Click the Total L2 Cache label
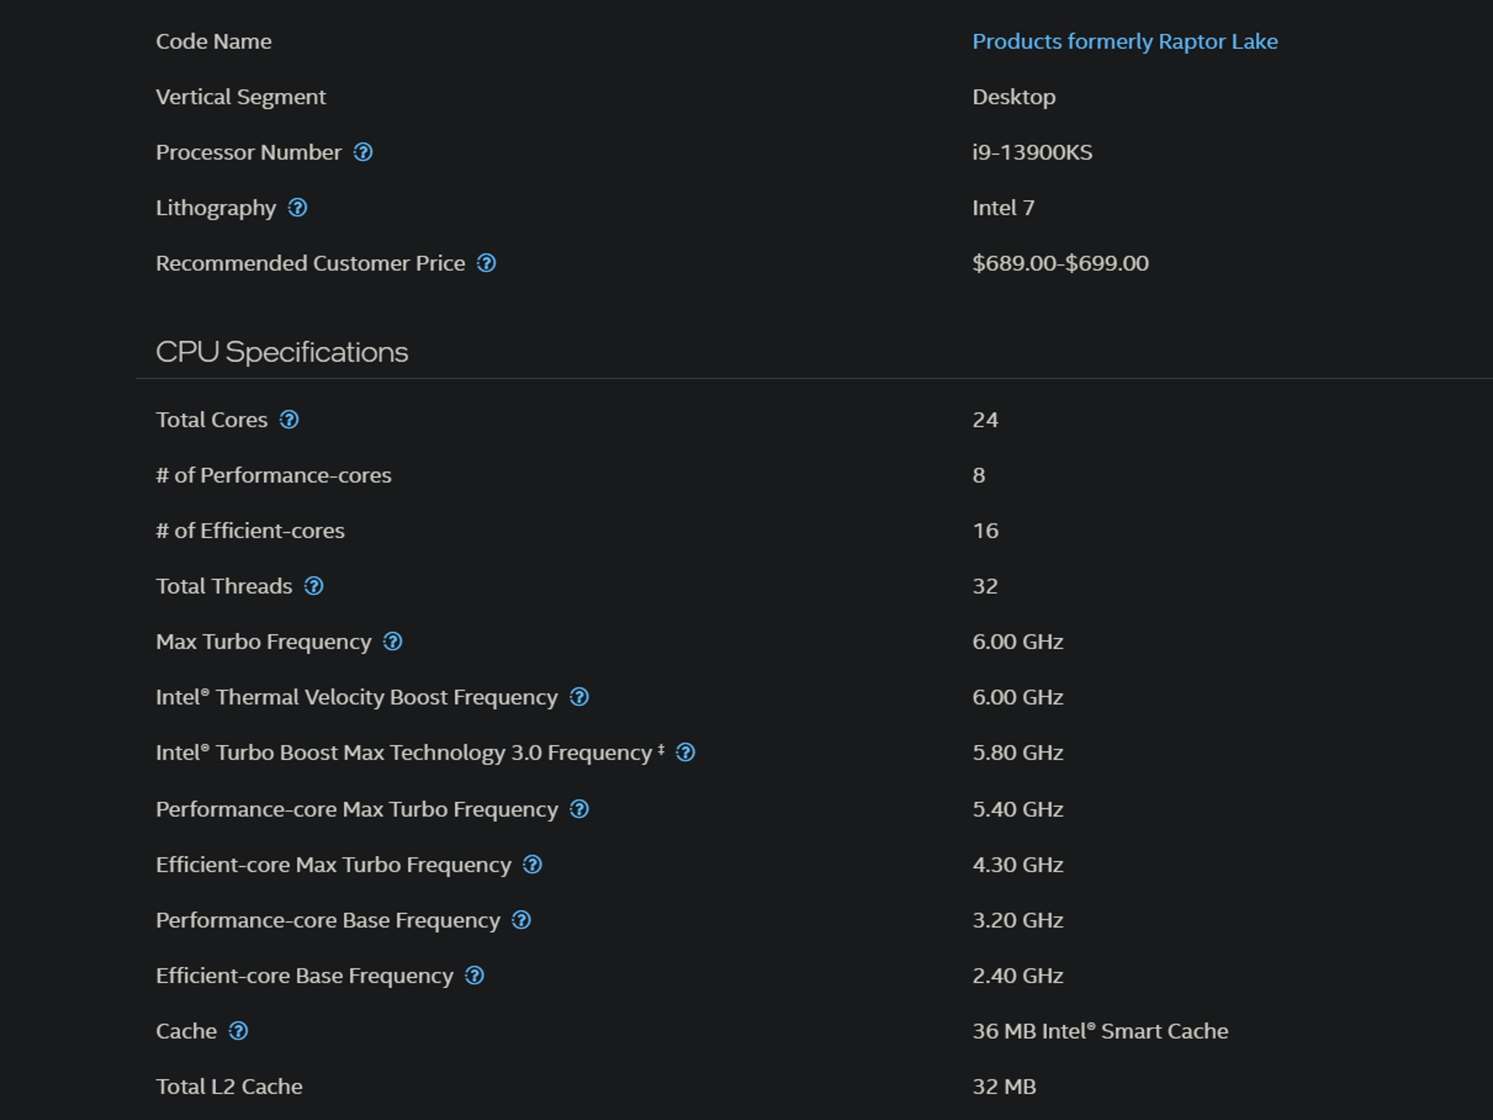 229,1086
